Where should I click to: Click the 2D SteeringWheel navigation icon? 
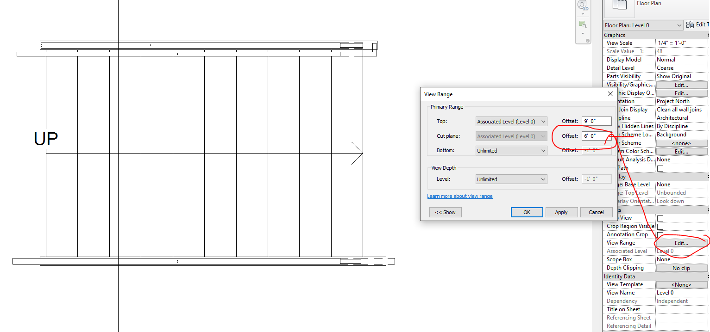(x=582, y=6)
